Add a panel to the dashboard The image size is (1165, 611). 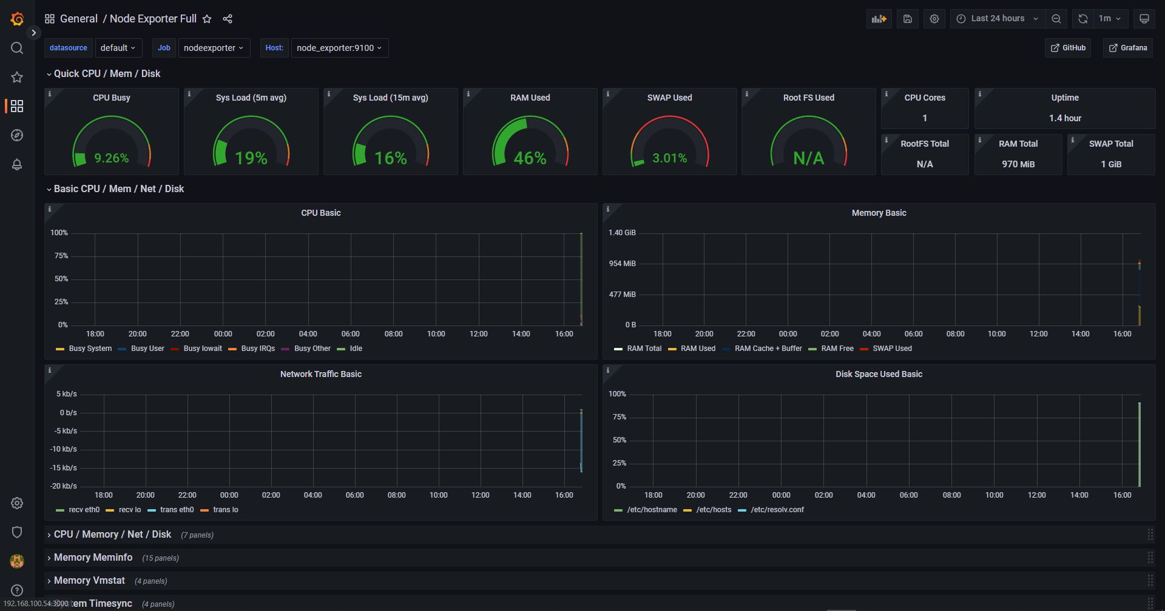pos(879,19)
